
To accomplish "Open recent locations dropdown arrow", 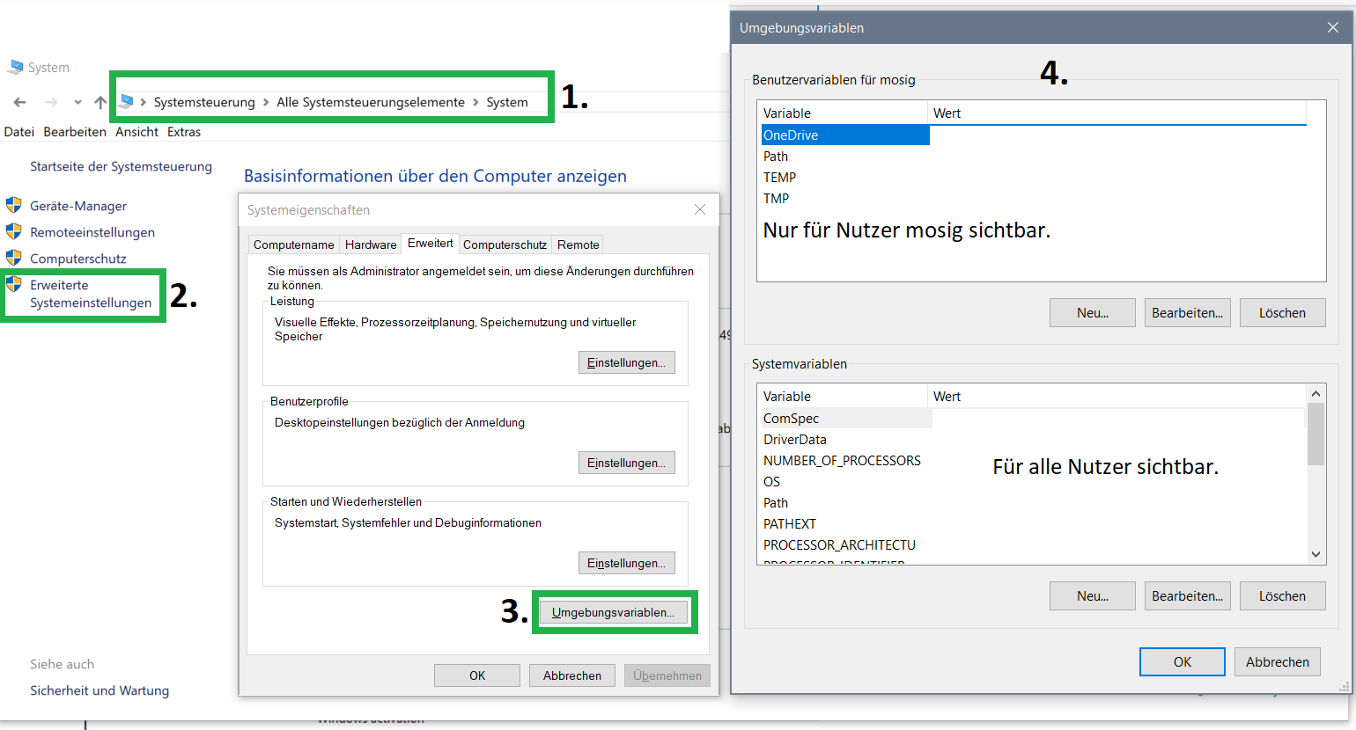I will click(77, 102).
